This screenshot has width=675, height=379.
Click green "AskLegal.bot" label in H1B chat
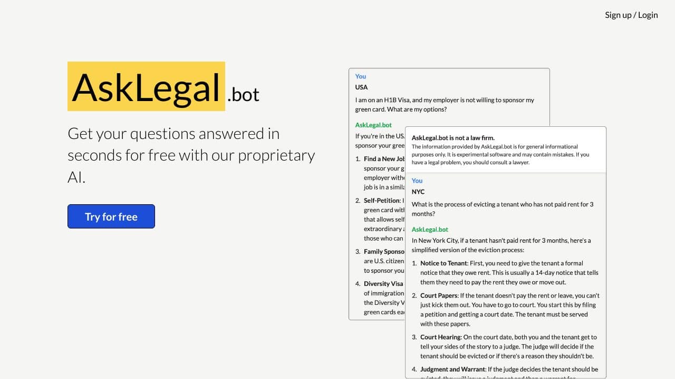373,125
